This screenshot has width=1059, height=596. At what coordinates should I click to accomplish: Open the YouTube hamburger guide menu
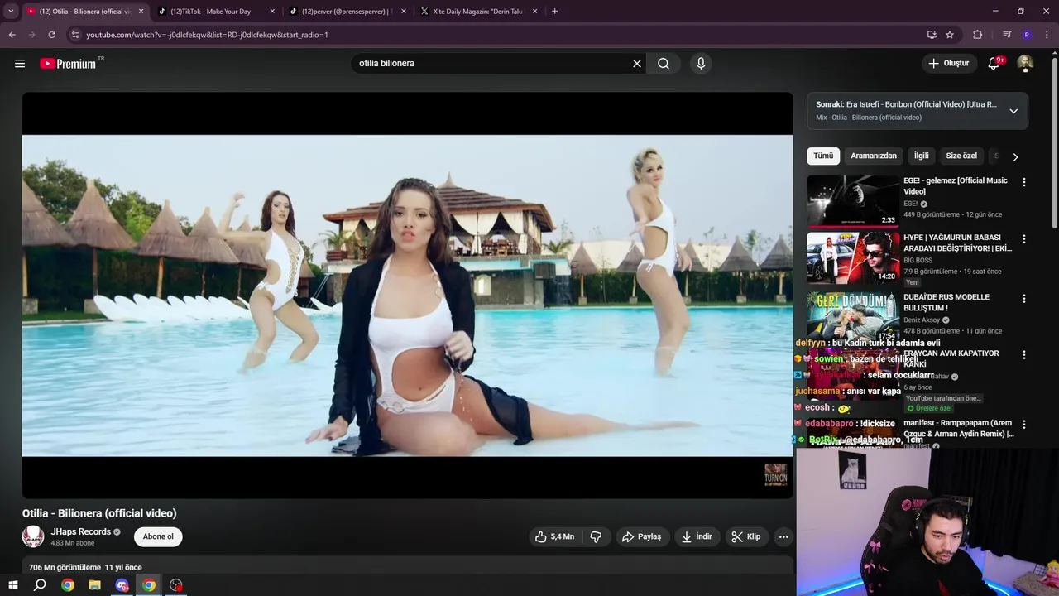(20, 63)
